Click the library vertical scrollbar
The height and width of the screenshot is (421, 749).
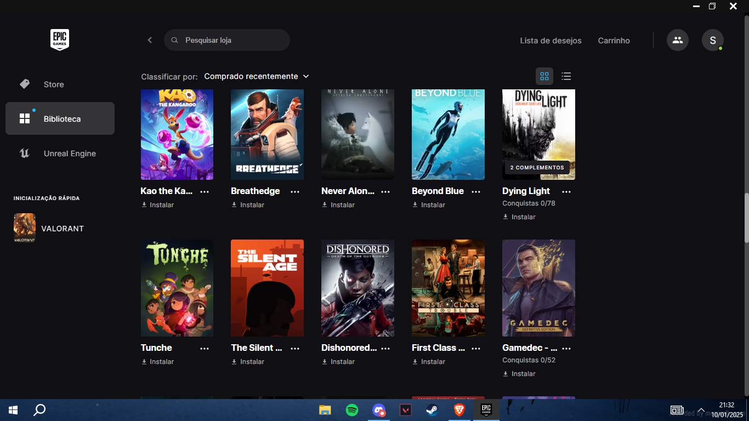(746, 218)
